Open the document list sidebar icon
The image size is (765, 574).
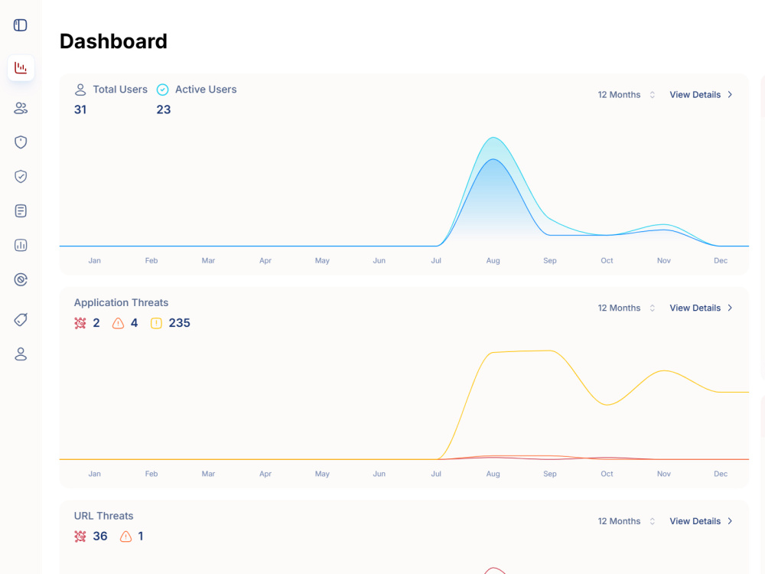click(21, 211)
